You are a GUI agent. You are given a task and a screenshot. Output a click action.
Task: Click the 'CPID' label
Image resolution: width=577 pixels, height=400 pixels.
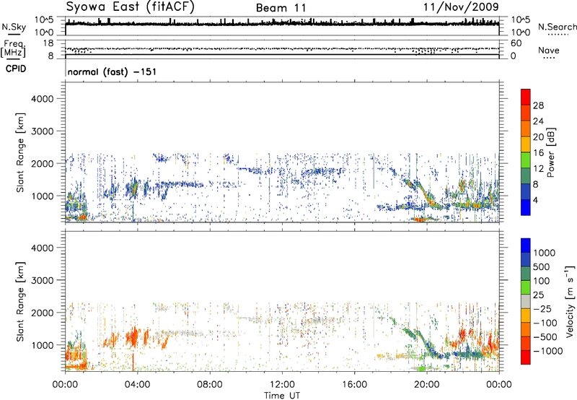16,69
